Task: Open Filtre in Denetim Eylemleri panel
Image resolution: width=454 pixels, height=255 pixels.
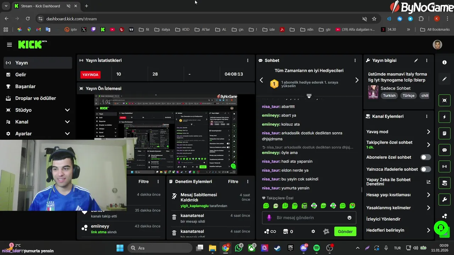Action: tap(233, 181)
